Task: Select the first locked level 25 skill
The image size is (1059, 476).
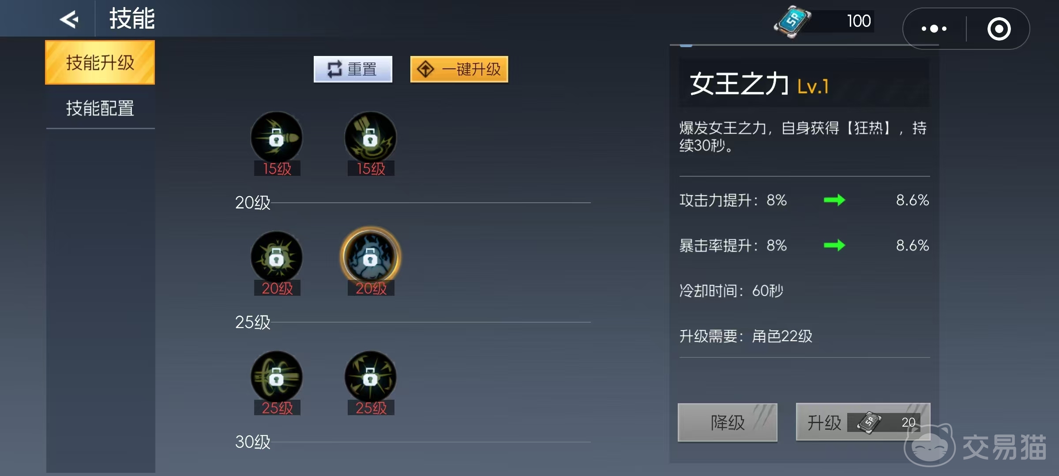Action: [277, 377]
